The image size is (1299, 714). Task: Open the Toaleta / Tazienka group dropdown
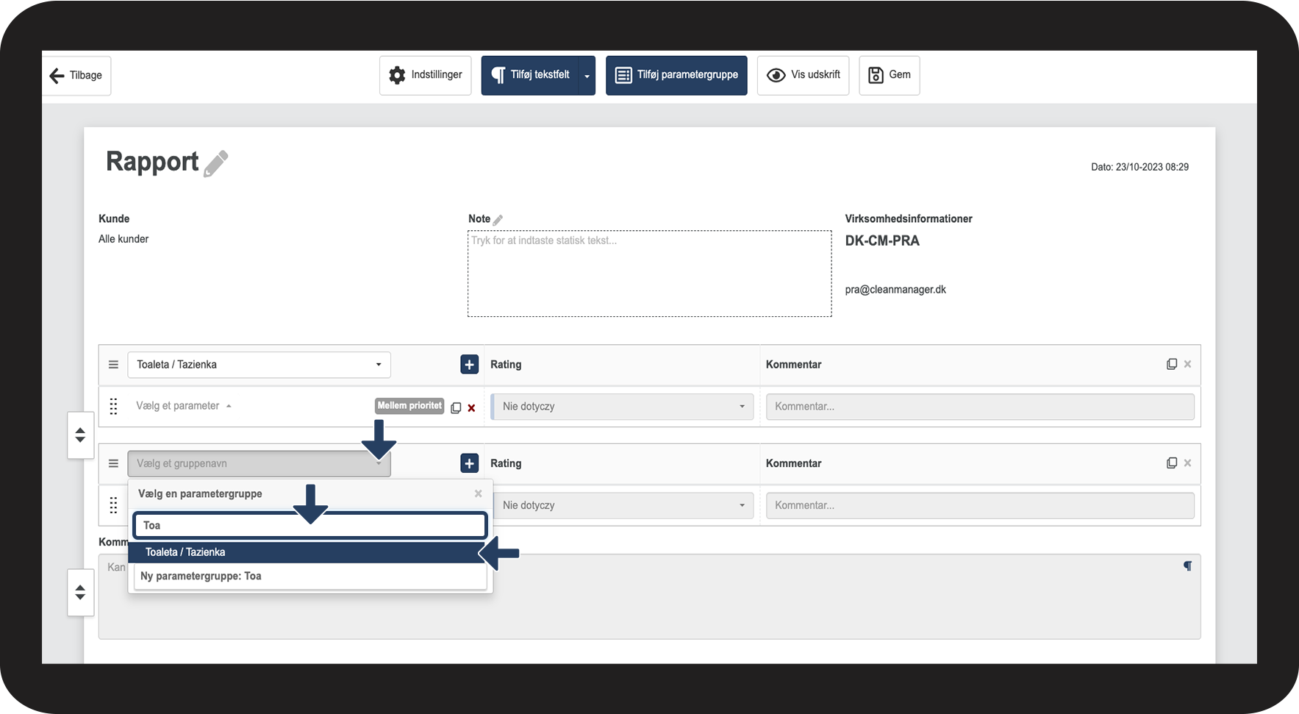pos(259,365)
